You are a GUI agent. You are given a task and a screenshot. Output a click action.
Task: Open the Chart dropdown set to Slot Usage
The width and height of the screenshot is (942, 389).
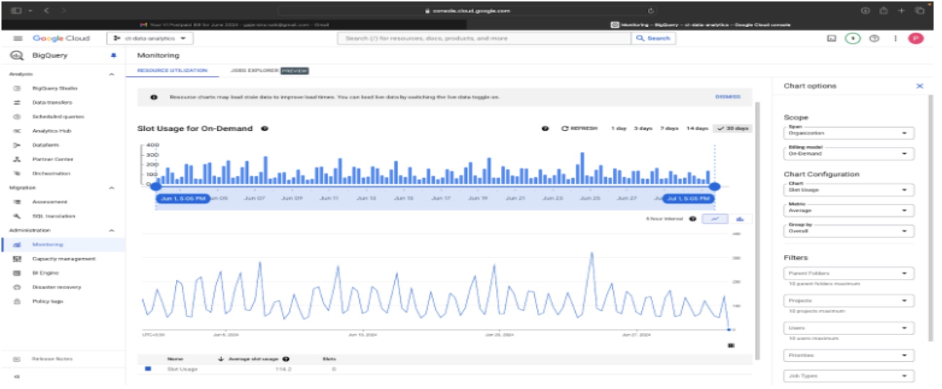pyautogui.click(x=848, y=190)
